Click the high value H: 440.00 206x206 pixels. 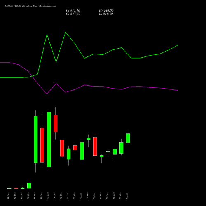coord(106,11)
